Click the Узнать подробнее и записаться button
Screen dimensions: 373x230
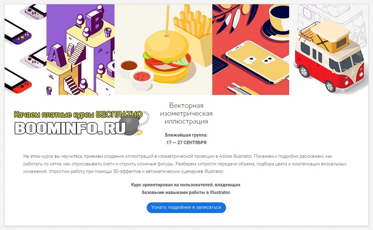click(186, 208)
